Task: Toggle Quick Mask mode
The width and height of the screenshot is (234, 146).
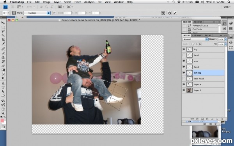Action: pos(3,127)
